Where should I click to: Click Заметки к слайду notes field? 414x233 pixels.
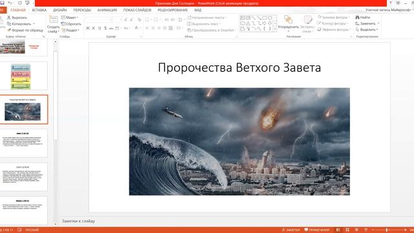78,221
